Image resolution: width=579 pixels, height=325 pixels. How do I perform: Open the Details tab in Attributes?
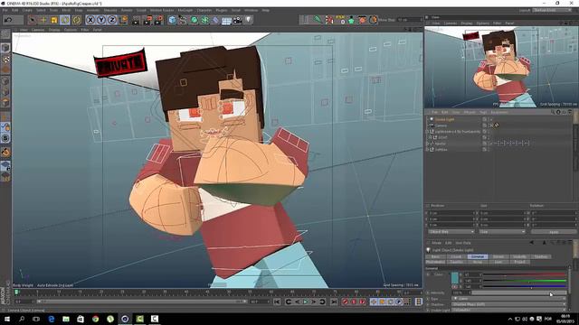(x=498, y=256)
